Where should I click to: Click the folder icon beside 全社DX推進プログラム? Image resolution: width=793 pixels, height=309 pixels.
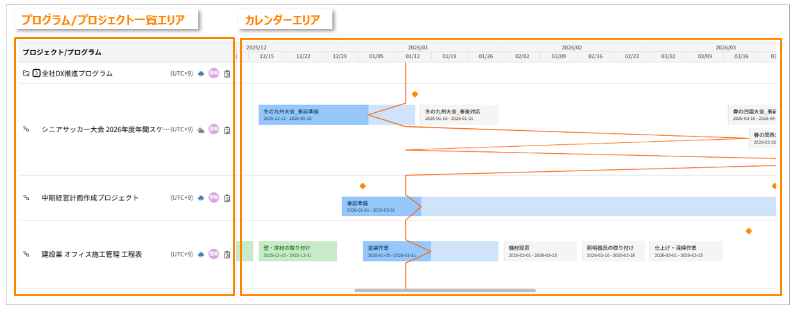(26, 74)
